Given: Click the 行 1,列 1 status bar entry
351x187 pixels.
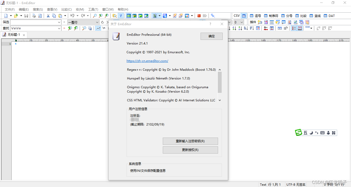Looking at the screenshot, I should click(274, 184).
